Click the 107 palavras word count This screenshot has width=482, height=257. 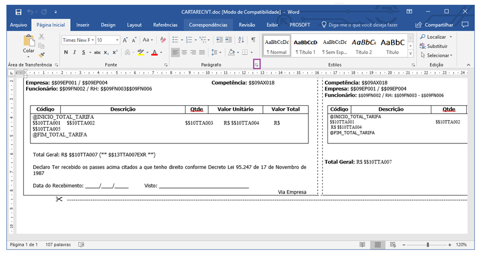point(58,245)
